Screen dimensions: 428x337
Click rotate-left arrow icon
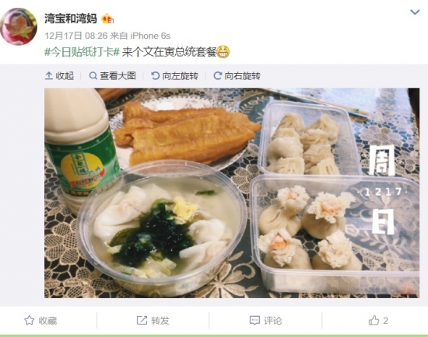155,76
